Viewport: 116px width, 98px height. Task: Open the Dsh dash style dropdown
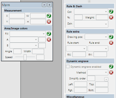coord(91,24)
